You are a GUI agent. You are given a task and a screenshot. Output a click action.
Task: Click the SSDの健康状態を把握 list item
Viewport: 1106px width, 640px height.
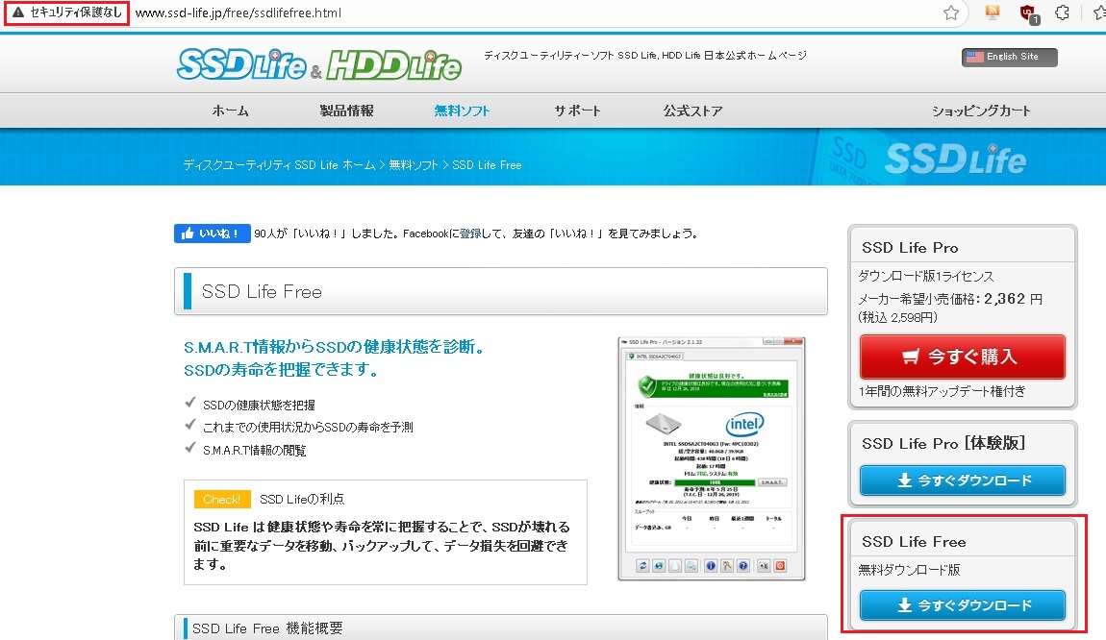click(x=259, y=405)
